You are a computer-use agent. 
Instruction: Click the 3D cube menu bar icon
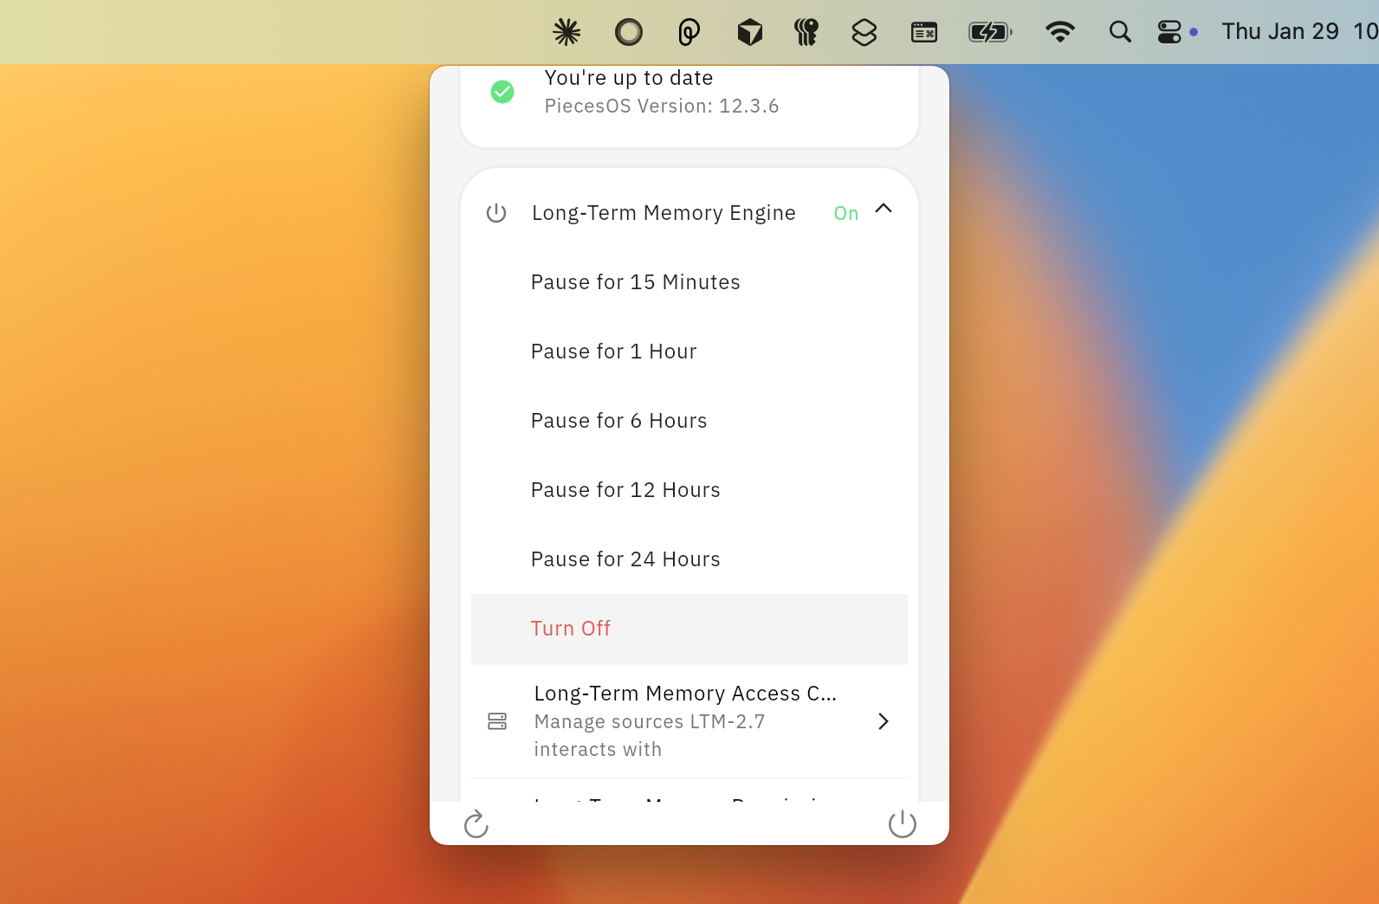(750, 33)
